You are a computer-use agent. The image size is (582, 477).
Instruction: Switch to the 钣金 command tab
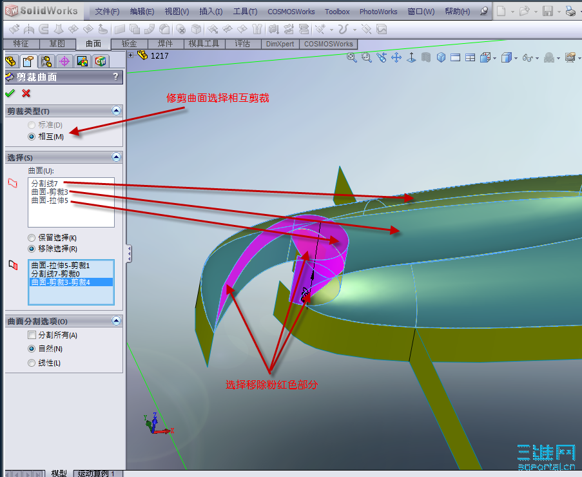coord(129,44)
